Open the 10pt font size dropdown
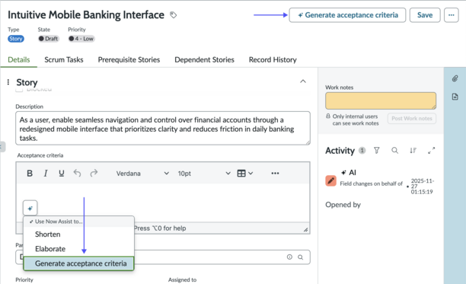 click(x=204, y=173)
